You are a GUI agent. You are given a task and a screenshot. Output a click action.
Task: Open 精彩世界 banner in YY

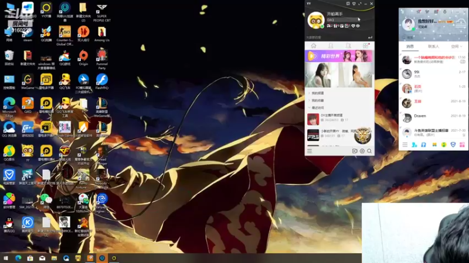[x=339, y=56]
